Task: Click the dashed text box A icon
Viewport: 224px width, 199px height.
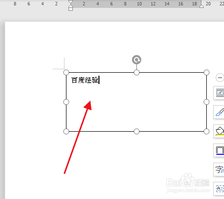Action: click(219, 189)
